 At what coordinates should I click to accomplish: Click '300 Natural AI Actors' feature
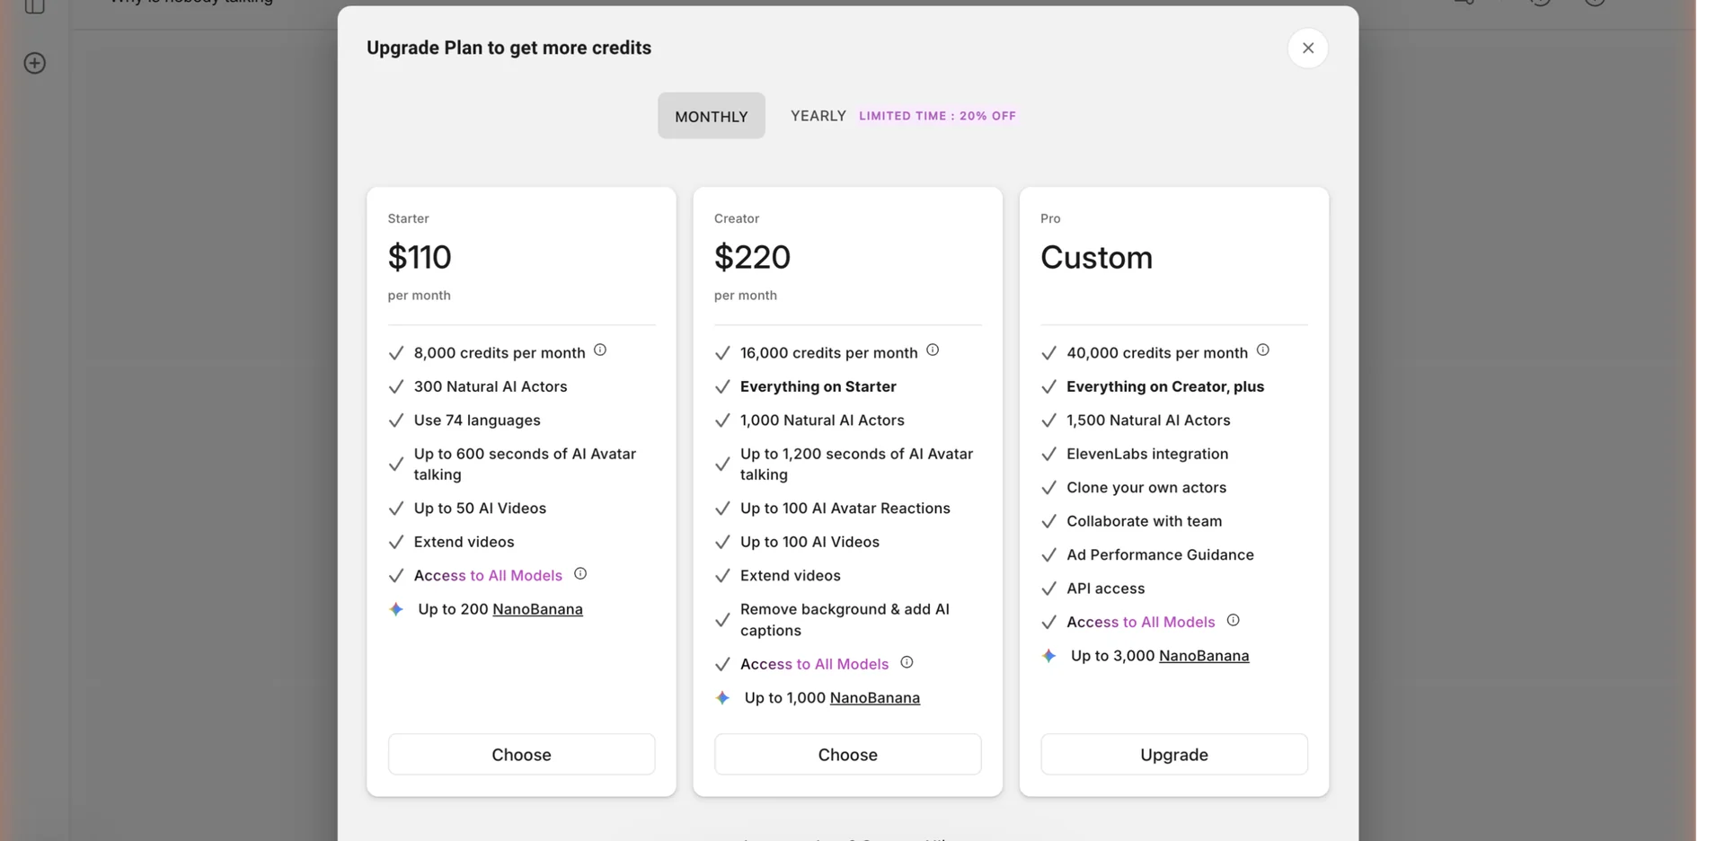(x=491, y=386)
